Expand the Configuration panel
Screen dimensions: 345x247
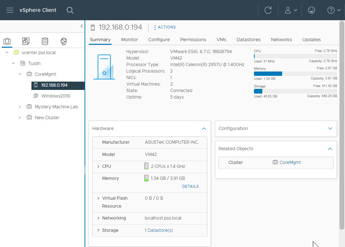330,129
